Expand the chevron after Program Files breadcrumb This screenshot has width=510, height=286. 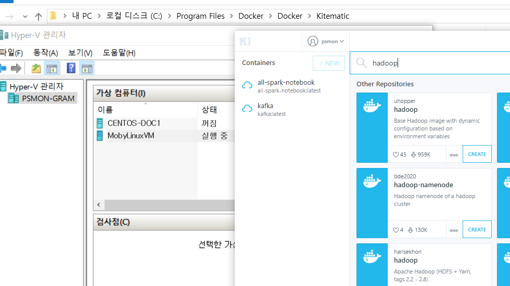pos(232,16)
